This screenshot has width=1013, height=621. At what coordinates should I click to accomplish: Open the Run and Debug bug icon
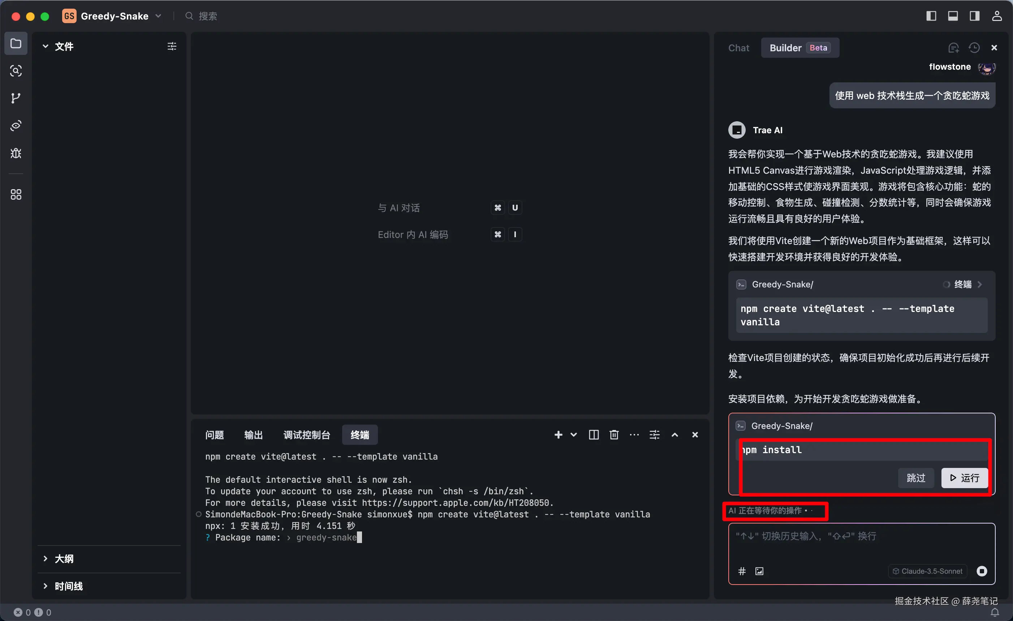click(x=16, y=153)
